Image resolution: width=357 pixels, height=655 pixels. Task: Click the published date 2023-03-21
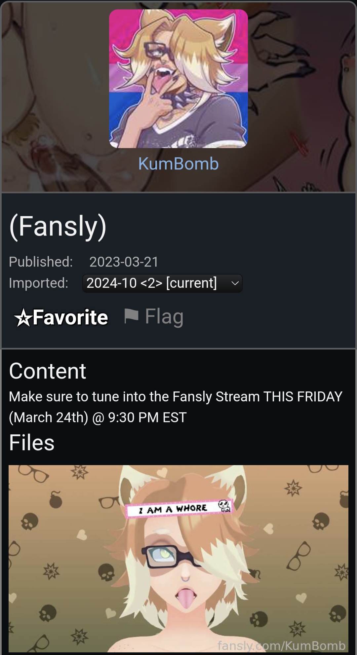(124, 262)
